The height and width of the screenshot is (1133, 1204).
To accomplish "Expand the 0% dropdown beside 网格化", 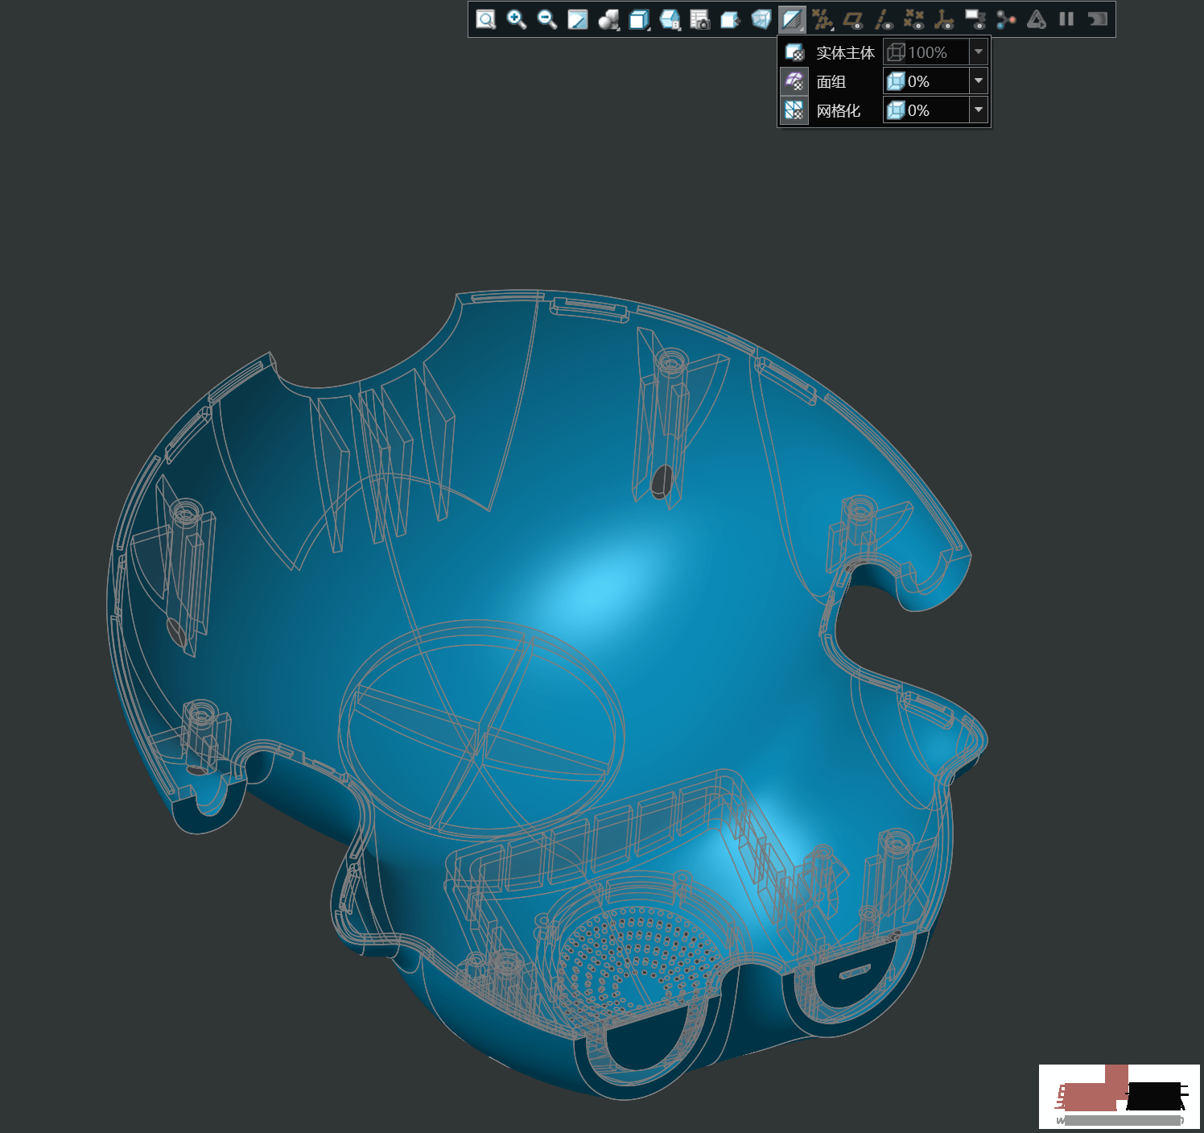I will coord(979,110).
